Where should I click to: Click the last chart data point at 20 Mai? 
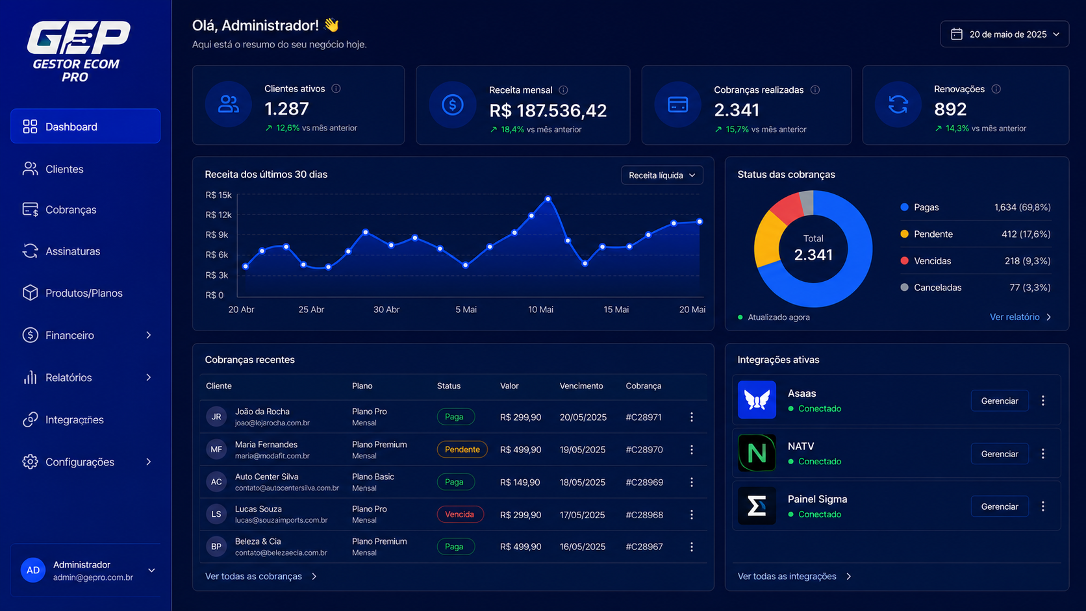click(x=700, y=221)
